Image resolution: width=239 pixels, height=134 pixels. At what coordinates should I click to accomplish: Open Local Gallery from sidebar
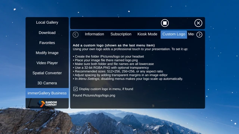[47, 22]
